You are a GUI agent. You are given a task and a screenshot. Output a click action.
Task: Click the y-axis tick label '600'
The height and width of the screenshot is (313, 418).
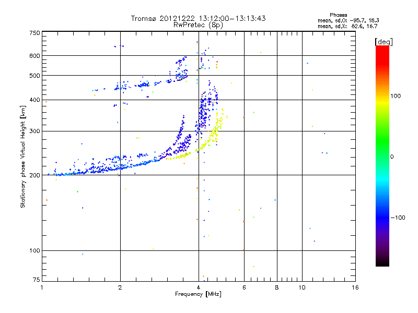pyautogui.click(x=34, y=56)
